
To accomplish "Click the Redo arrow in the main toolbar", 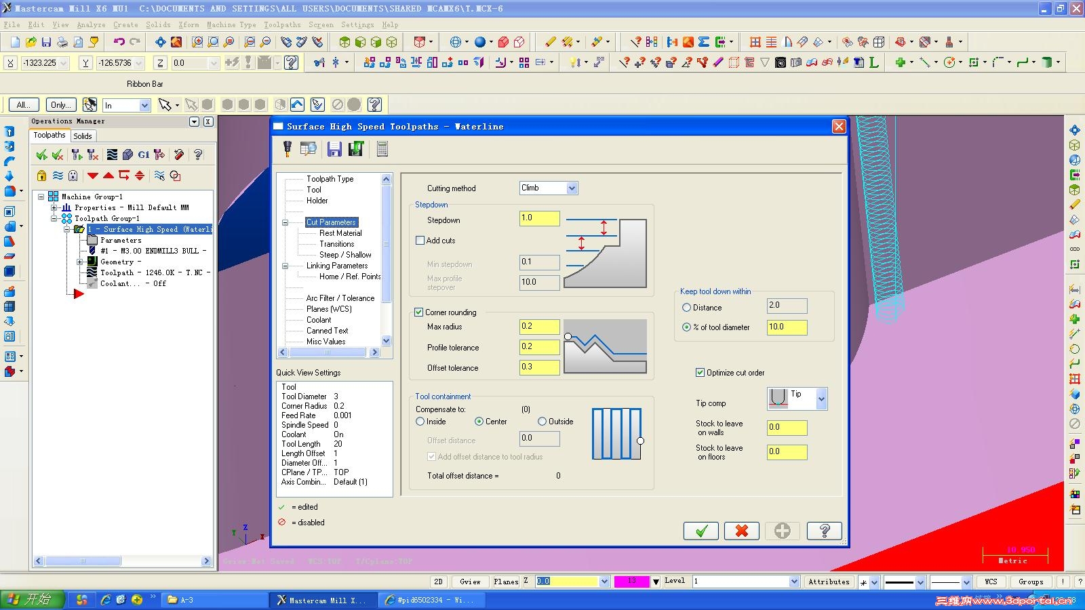I will click(135, 42).
